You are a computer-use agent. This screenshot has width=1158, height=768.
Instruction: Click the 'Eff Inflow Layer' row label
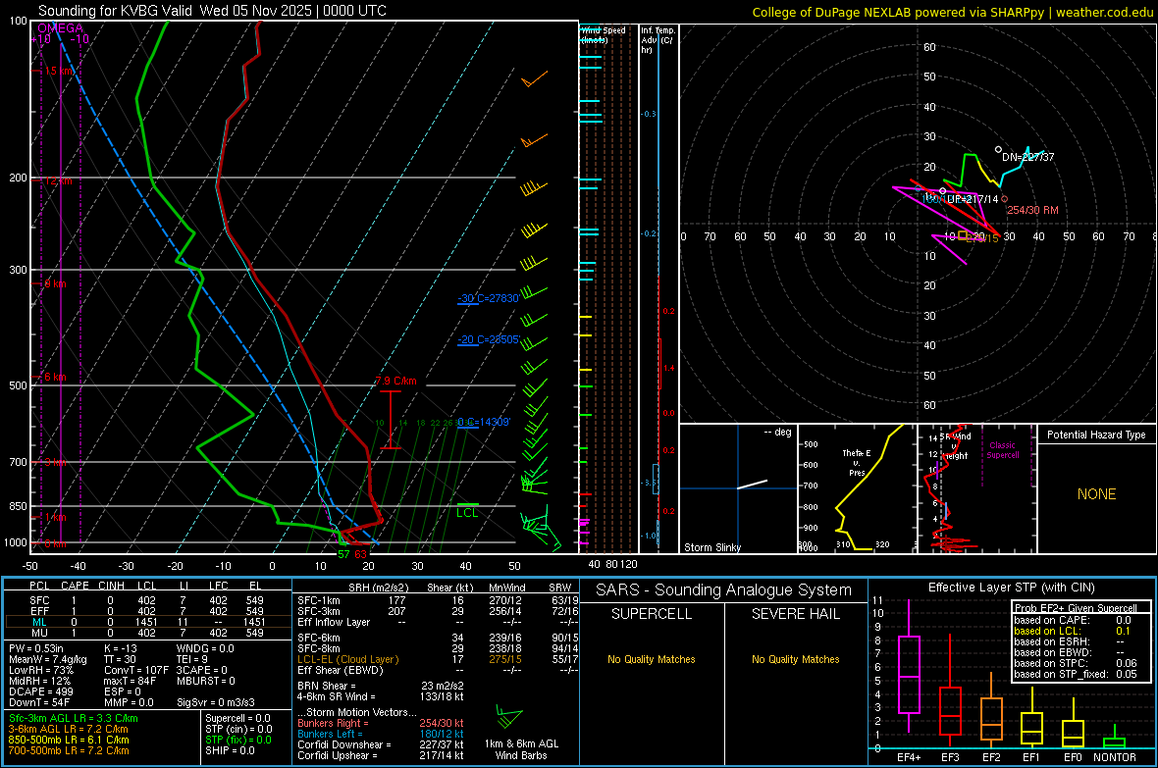point(334,622)
